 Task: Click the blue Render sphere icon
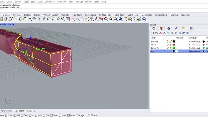point(120,19)
